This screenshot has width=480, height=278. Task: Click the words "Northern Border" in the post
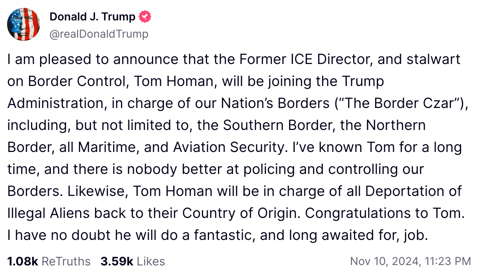coord(396,126)
